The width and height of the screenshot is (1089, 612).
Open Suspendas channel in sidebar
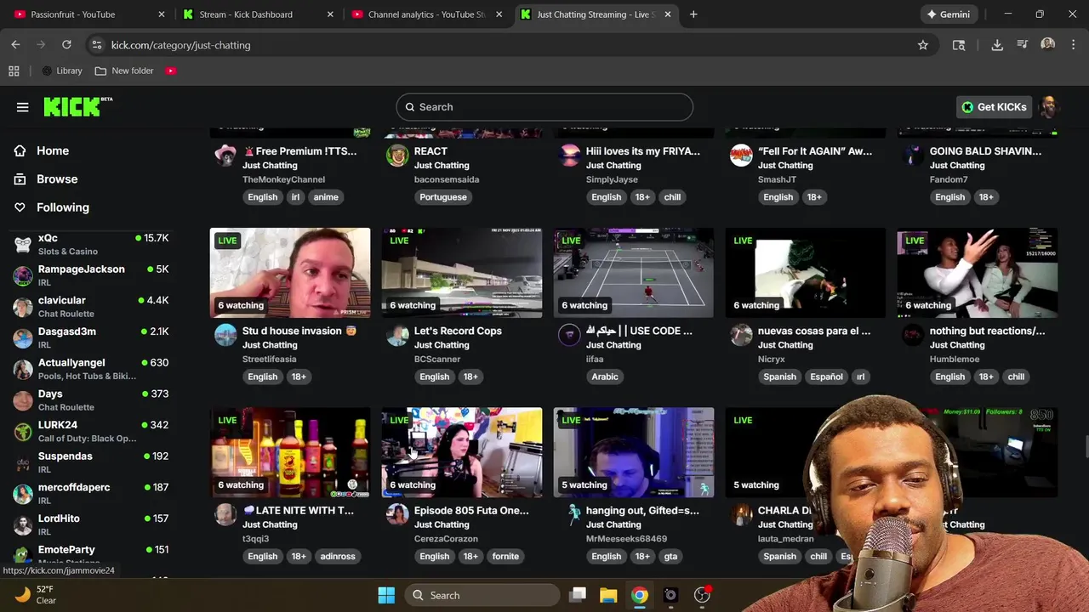point(92,462)
